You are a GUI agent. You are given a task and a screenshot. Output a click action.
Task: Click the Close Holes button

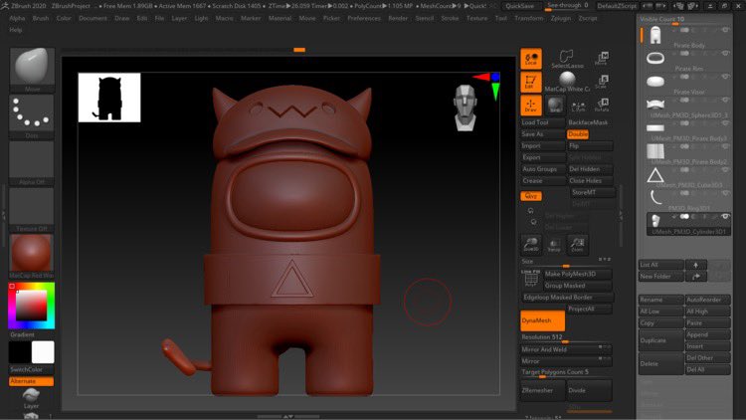(589, 181)
